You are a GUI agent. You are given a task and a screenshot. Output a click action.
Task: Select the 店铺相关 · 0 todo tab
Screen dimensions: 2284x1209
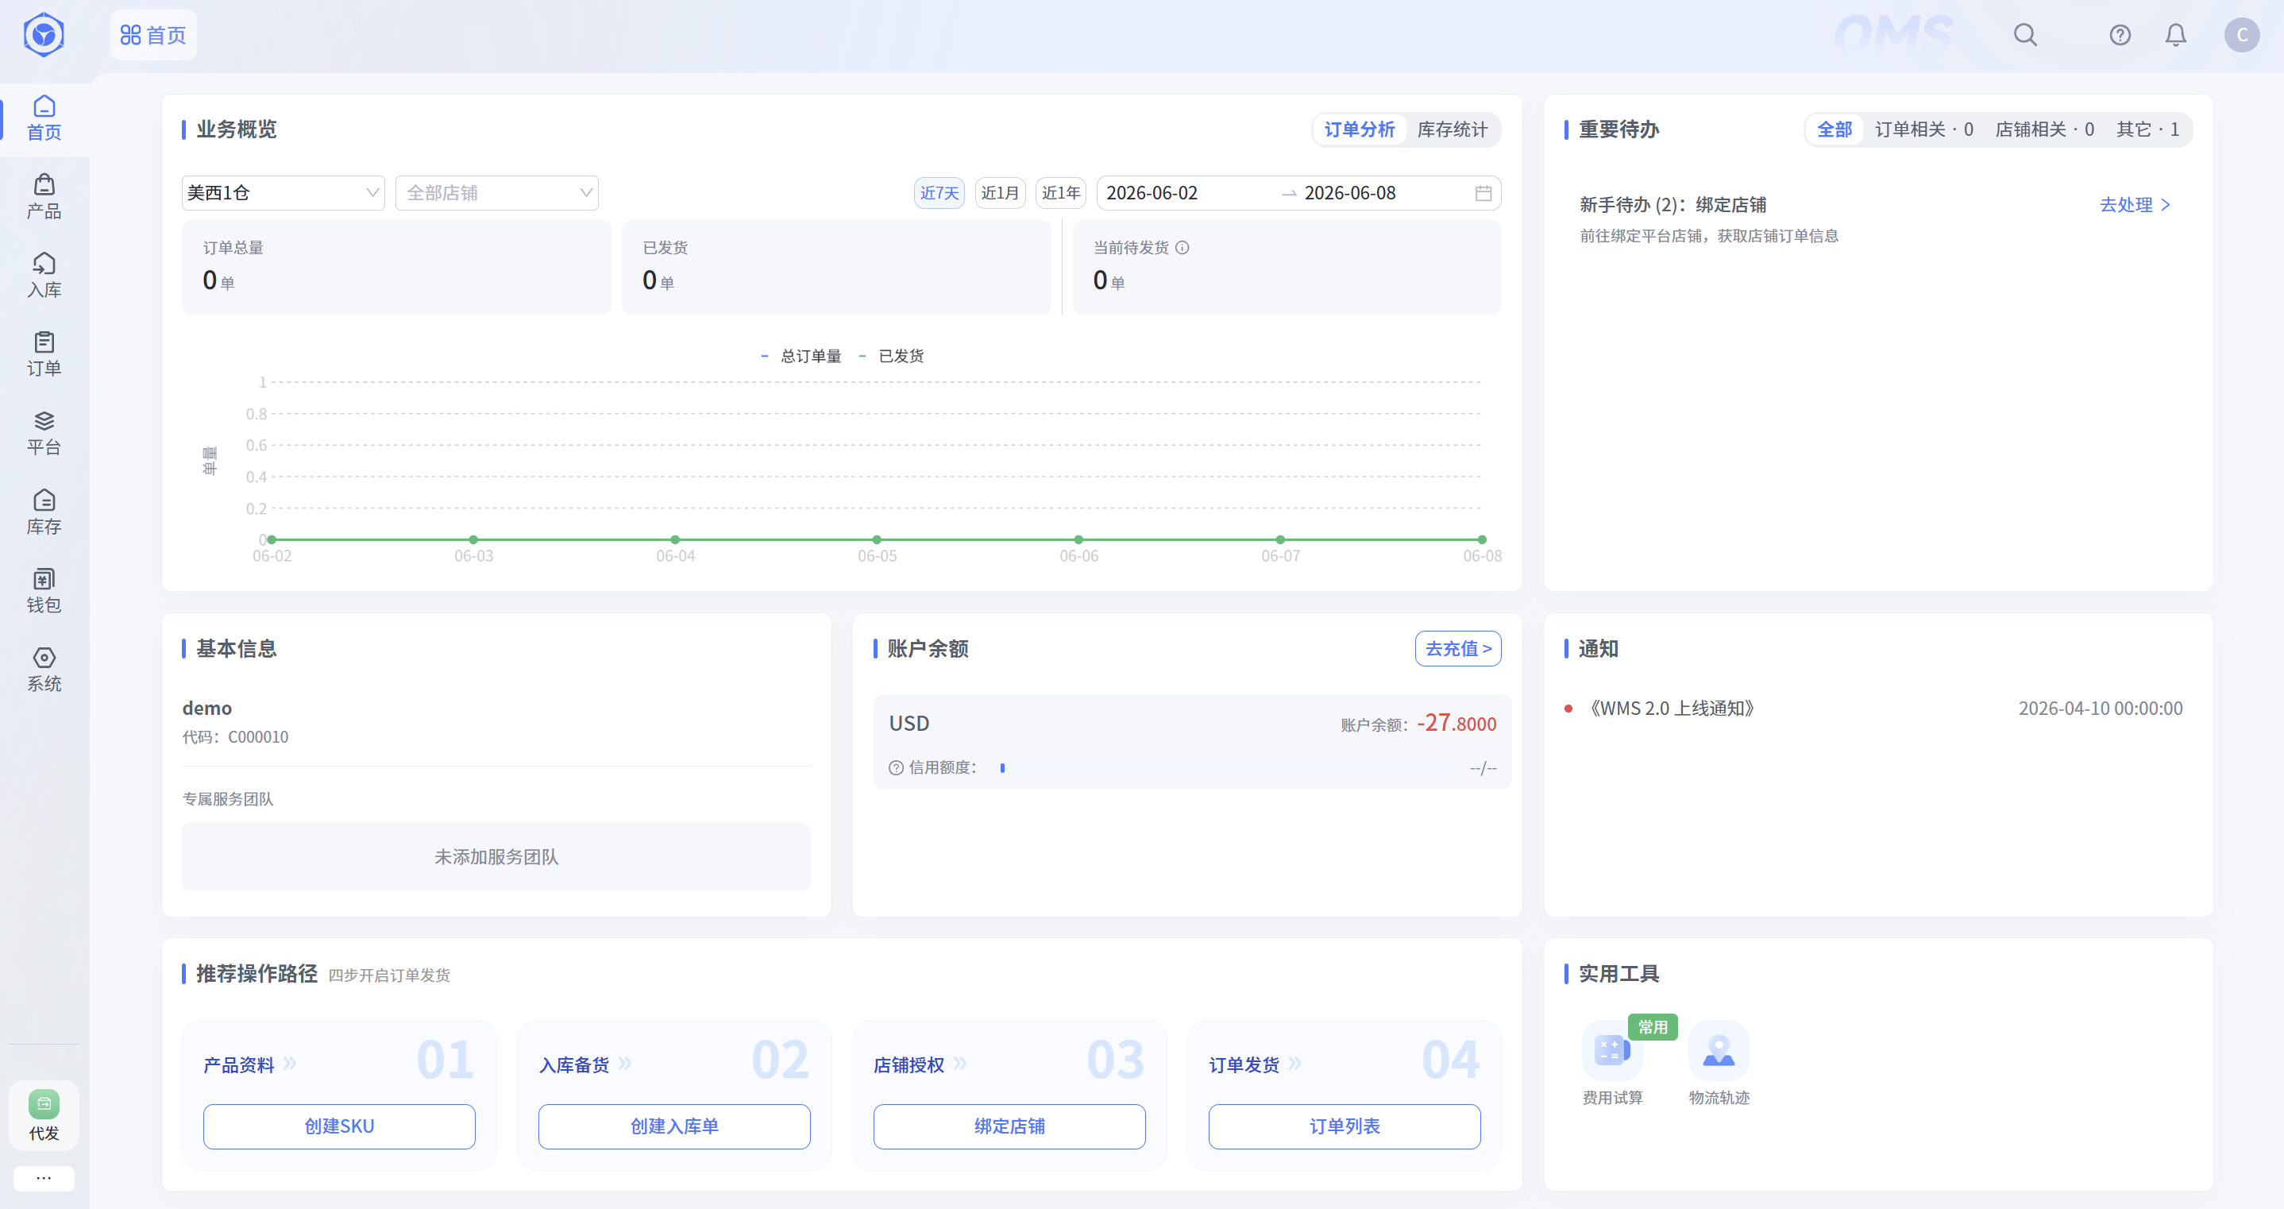[2045, 130]
